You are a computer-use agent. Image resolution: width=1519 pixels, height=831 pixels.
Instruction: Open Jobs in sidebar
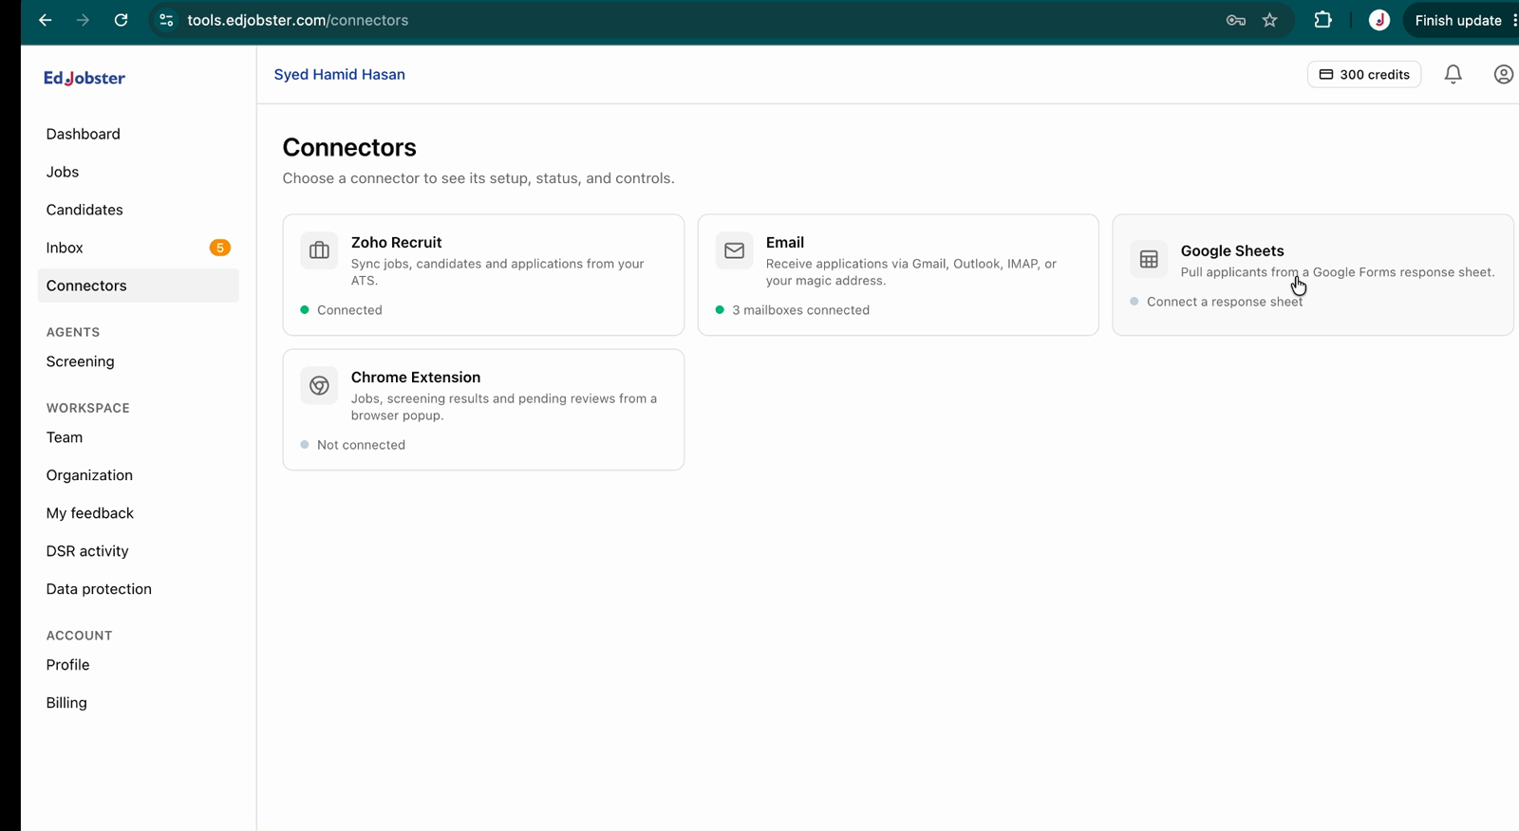(x=139, y=172)
